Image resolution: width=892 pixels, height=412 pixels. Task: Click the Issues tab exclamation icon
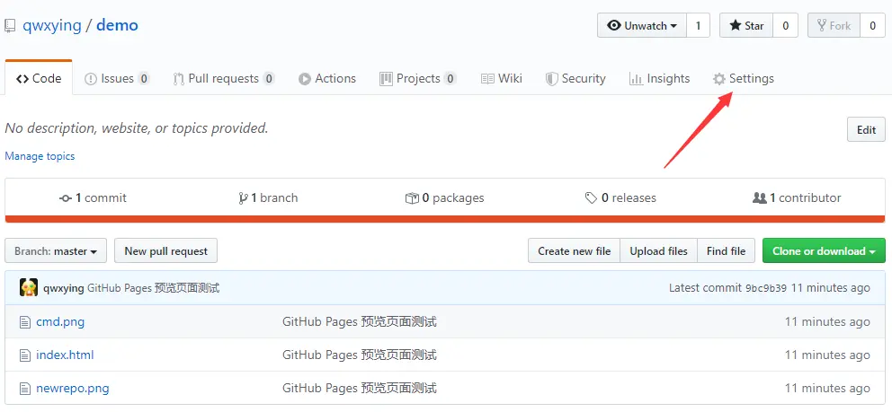click(x=91, y=79)
